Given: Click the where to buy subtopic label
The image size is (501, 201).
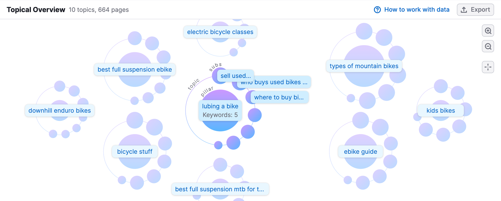Looking at the screenshot, I should (x=279, y=97).
